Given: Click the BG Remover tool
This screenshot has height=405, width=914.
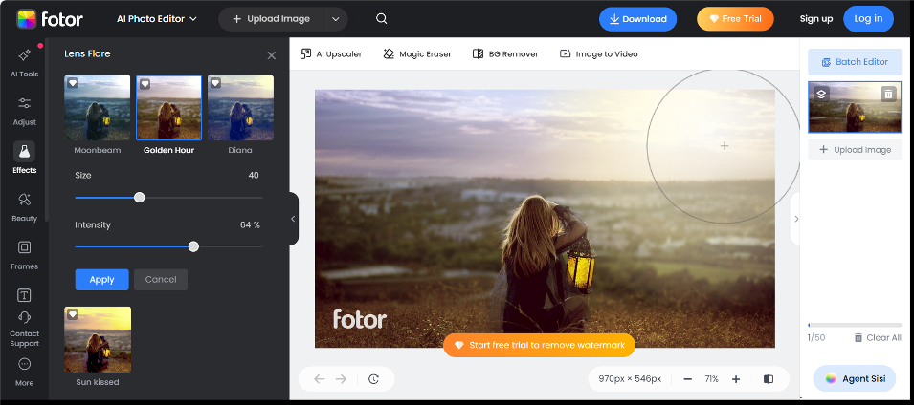Looking at the screenshot, I should (505, 54).
